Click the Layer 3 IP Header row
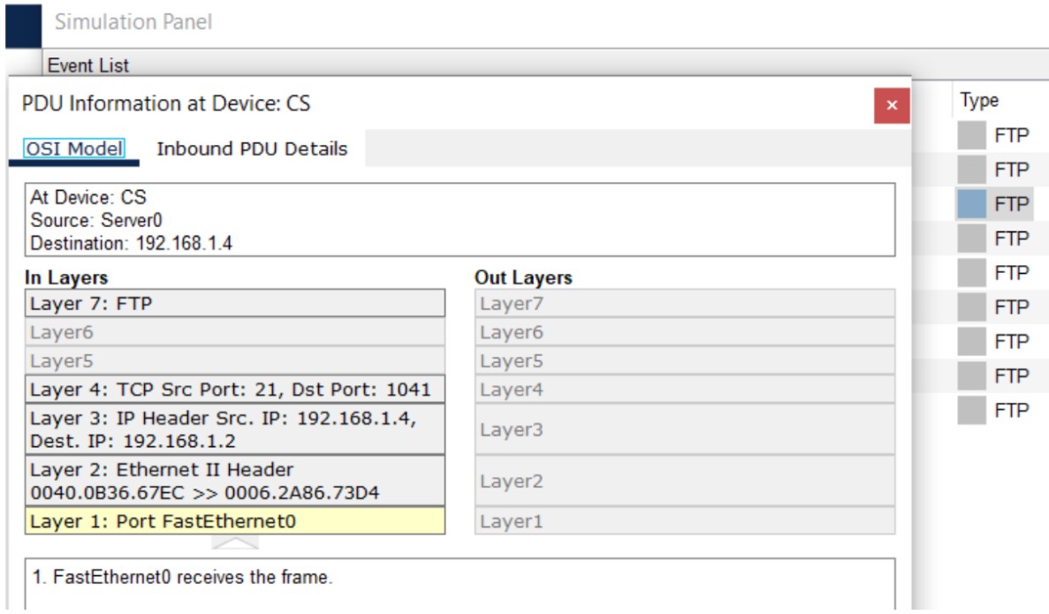Image resolution: width=1049 pixels, height=614 pixels. [235, 428]
